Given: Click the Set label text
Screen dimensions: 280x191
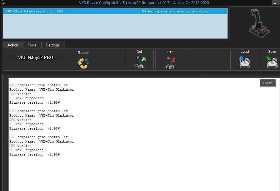Looking at the screenshot, I should point(170,52).
